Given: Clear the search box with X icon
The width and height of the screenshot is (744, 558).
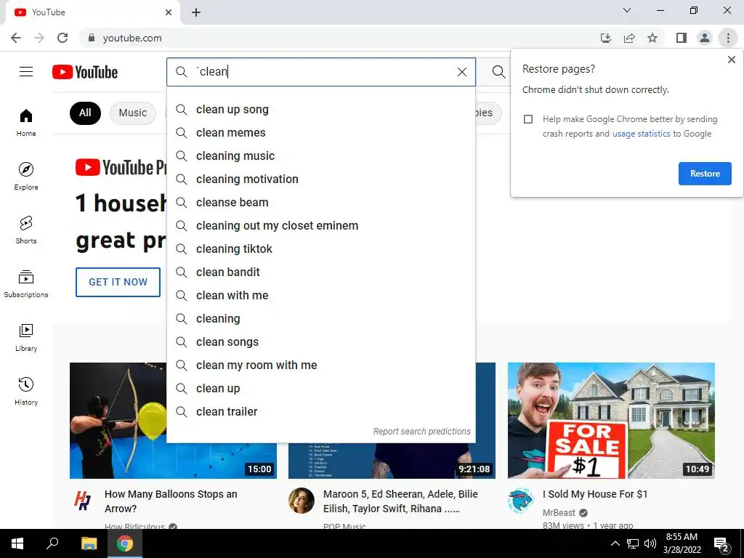Looking at the screenshot, I should coord(461,72).
